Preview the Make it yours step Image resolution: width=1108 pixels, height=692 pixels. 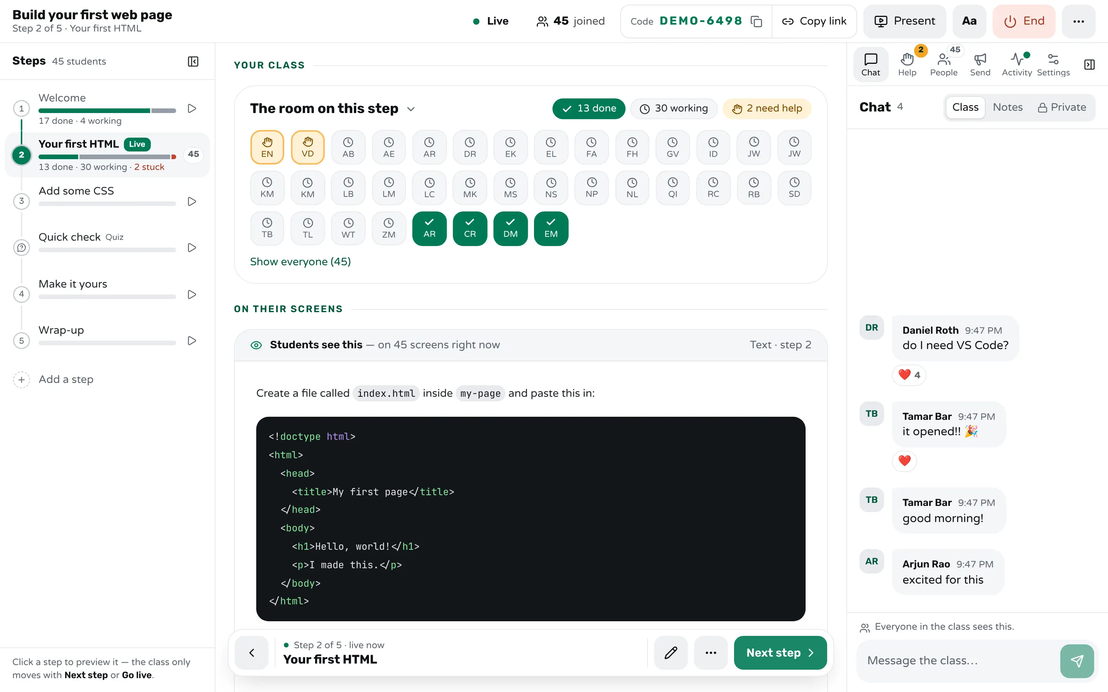(192, 294)
